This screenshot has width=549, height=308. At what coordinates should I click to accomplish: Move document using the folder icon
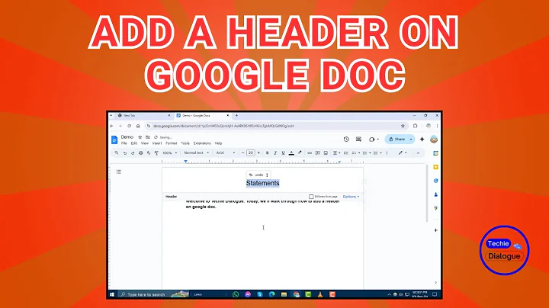[148, 137]
